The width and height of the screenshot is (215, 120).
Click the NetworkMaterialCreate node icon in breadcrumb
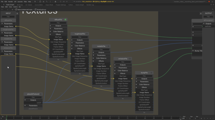pyautogui.click(x=17, y=9)
